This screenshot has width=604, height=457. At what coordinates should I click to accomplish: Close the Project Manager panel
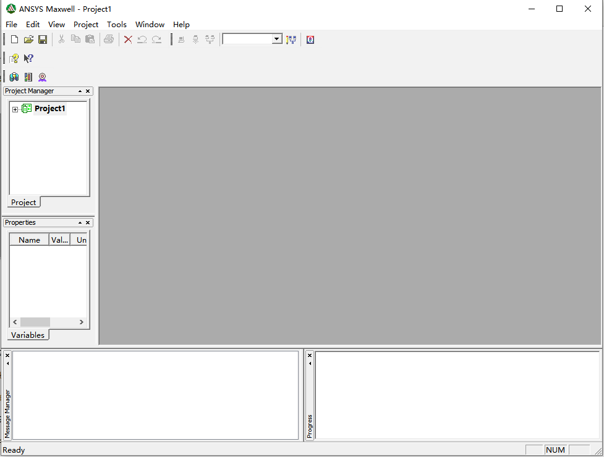(x=88, y=91)
